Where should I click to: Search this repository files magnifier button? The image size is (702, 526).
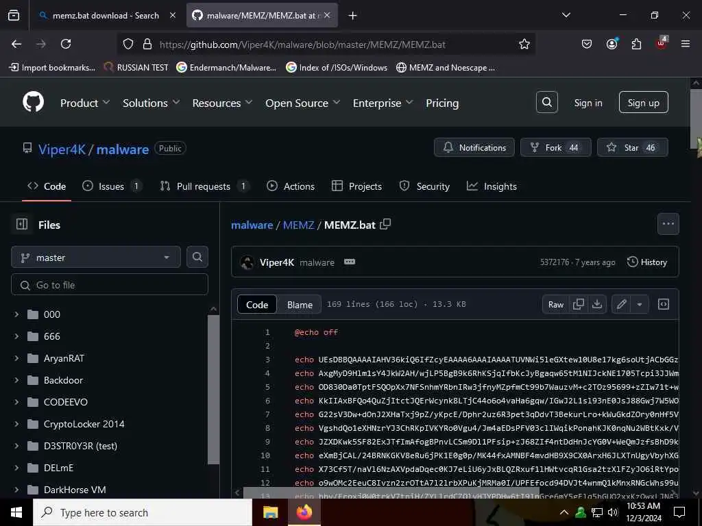point(197,257)
